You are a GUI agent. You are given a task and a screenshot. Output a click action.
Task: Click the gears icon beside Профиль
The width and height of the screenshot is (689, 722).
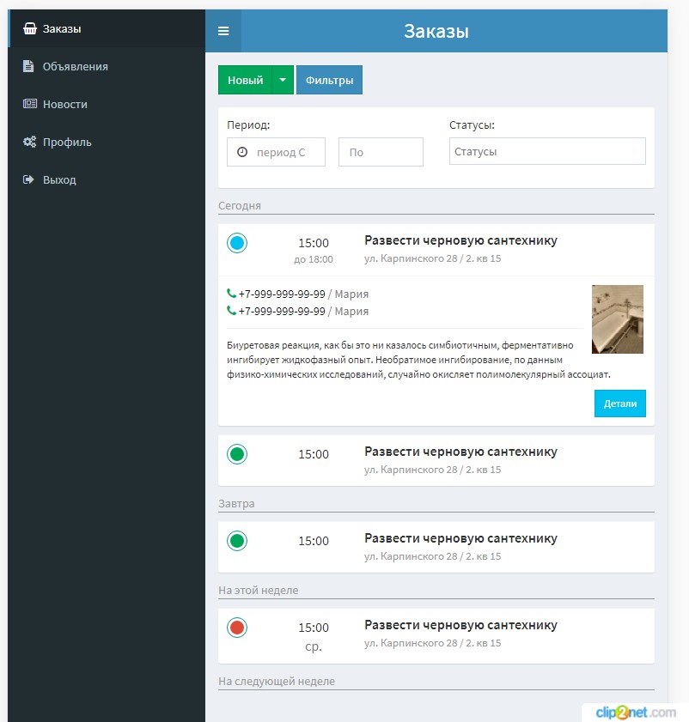(29, 142)
